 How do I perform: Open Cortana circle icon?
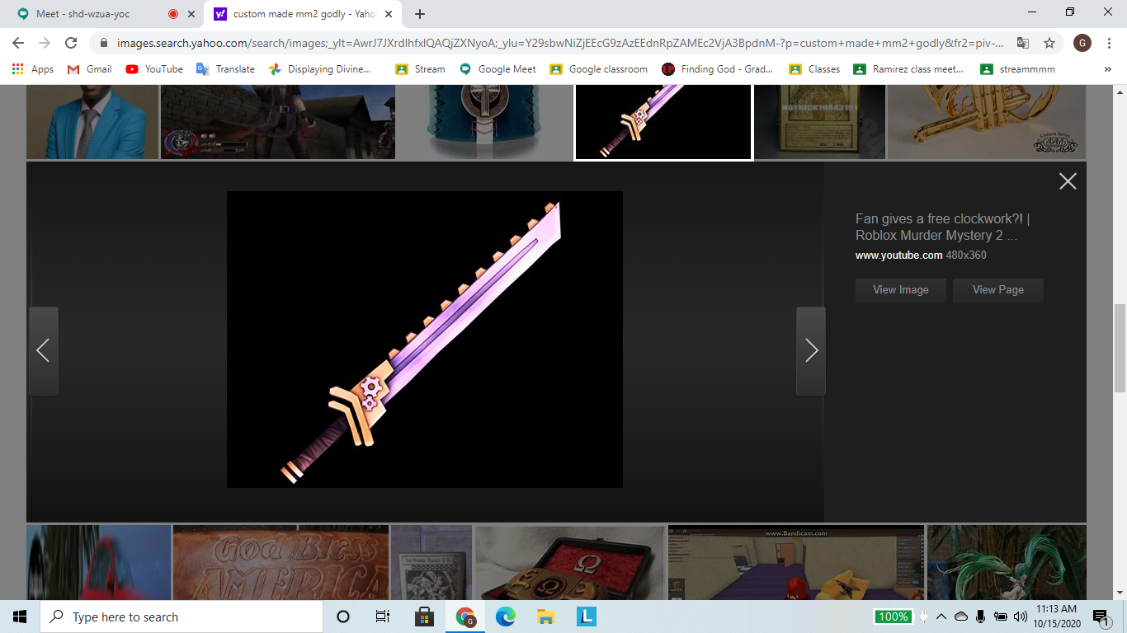343,617
